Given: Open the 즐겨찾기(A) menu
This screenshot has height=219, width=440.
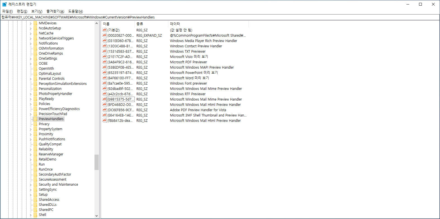Looking at the screenshot, I should click(x=55, y=11).
